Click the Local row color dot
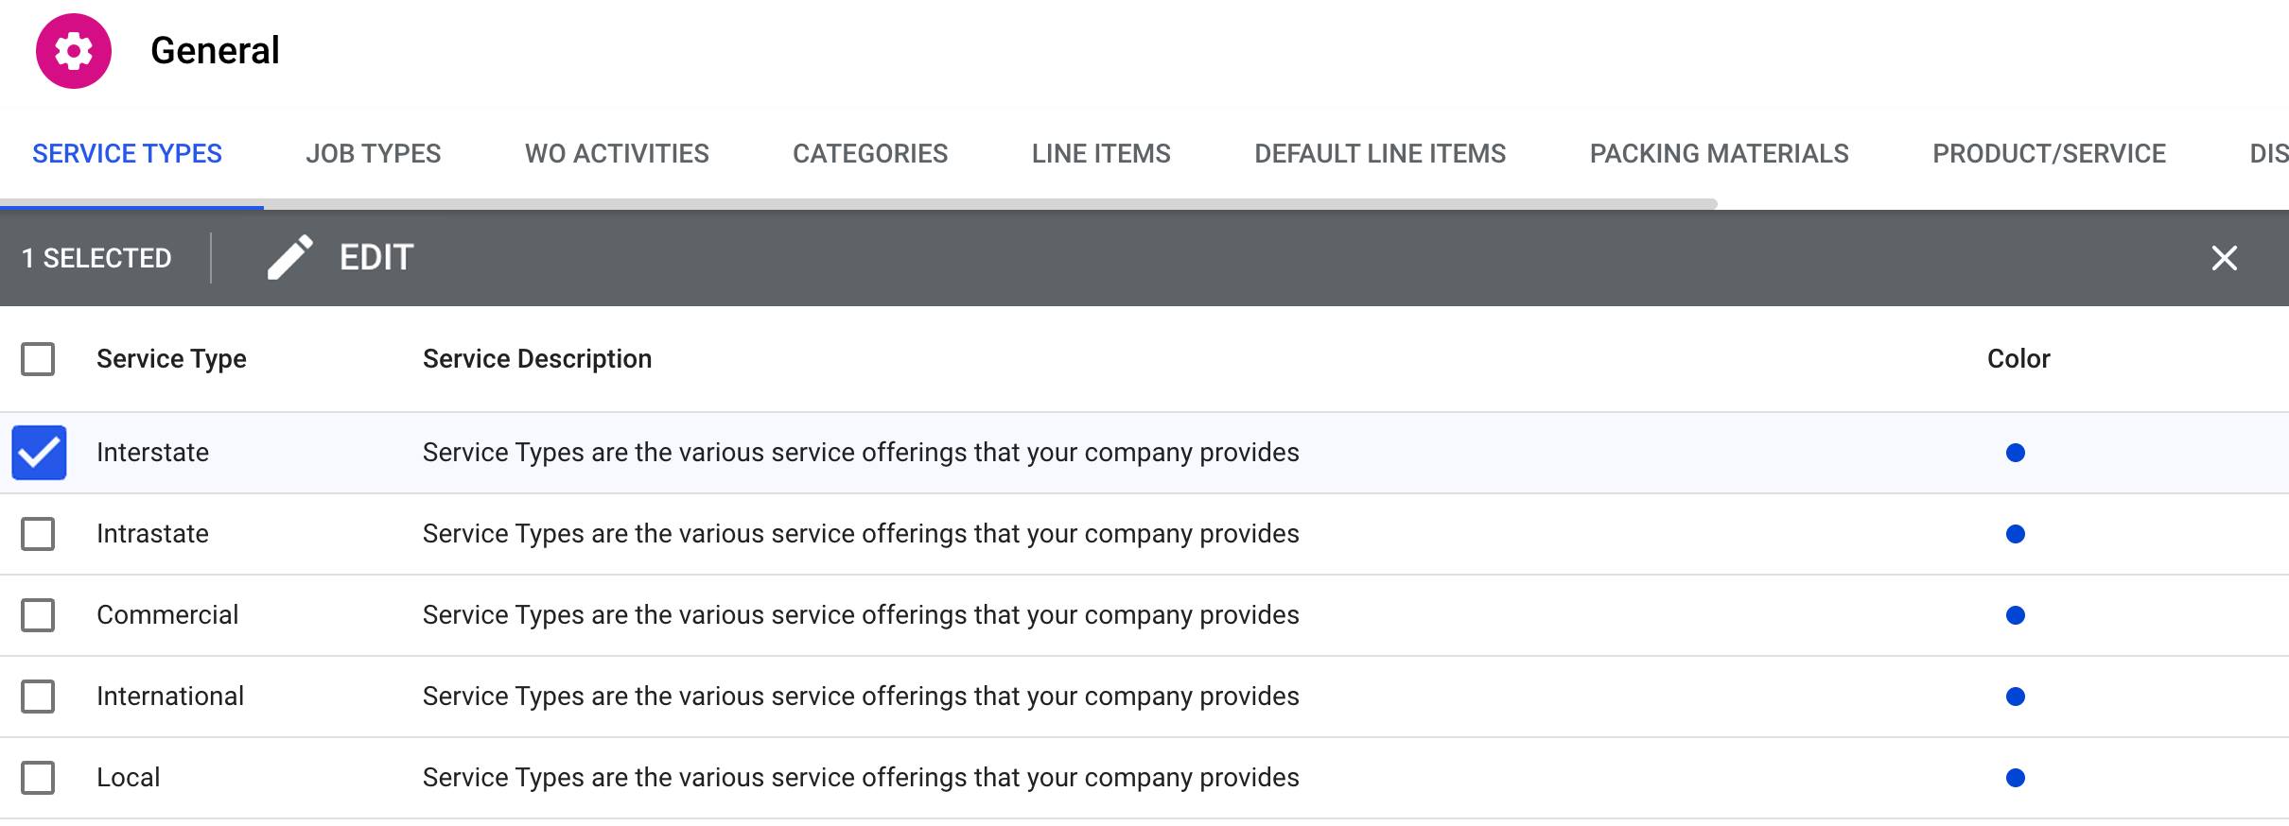2289x826 pixels. tap(2015, 778)
